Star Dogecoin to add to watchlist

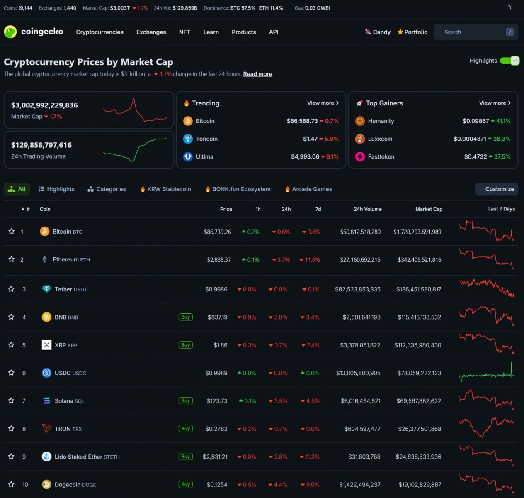coord(11,484)
